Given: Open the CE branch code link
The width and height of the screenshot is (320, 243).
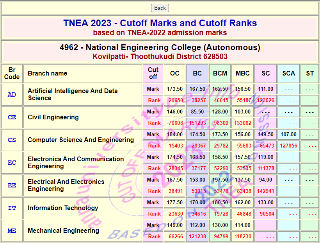Looking at the screenshot, I should pyautogui.click(x=12, y=117).
